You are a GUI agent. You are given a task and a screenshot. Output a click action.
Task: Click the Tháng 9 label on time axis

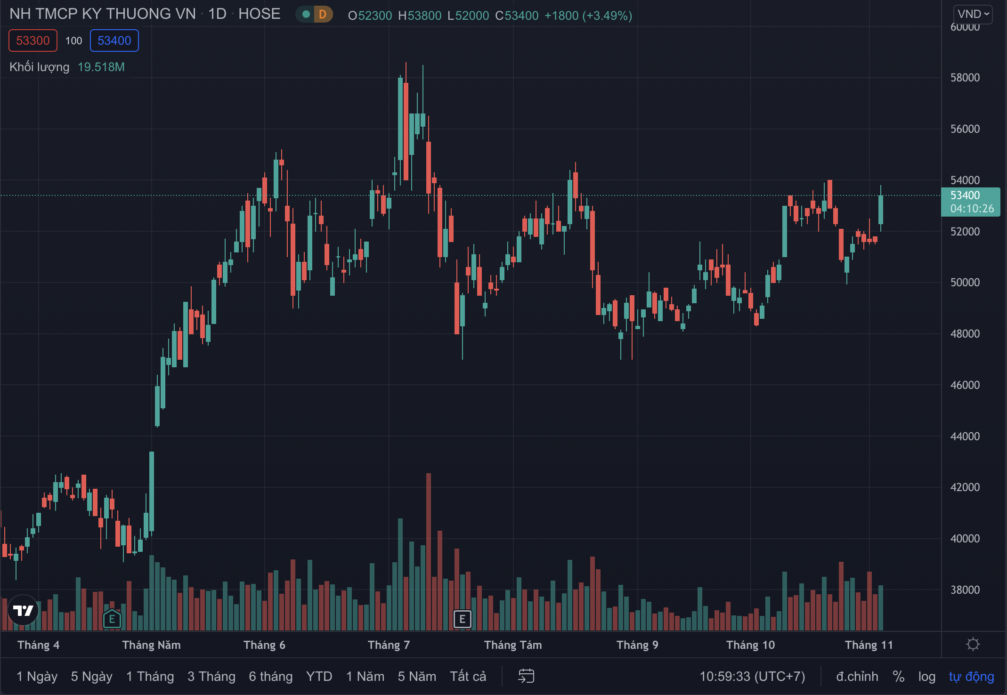coord(638,645)
